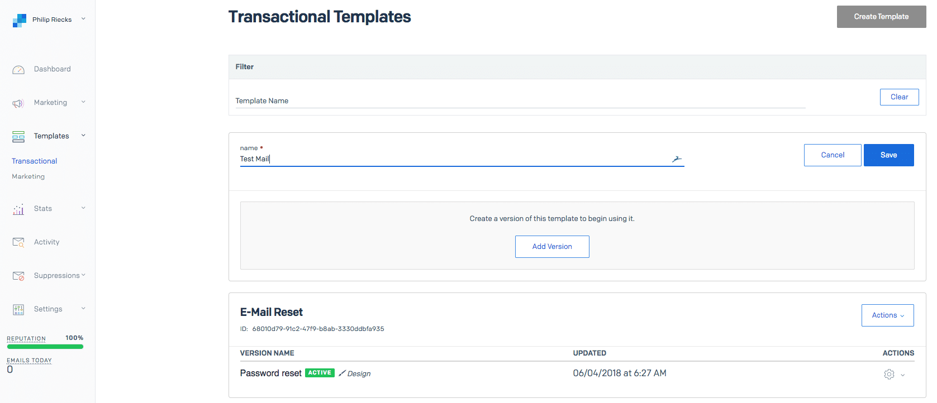This screenshot has width=937, height=403.
Task: Click the Stats bar chart icon
Action: [x=18, y=209]
